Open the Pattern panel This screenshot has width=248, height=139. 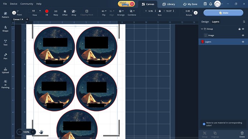(5, 15)
